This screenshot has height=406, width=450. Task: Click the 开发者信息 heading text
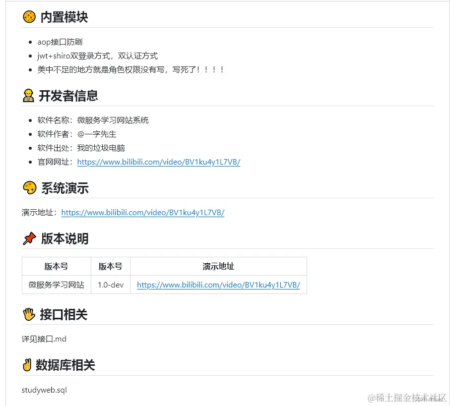68,96
